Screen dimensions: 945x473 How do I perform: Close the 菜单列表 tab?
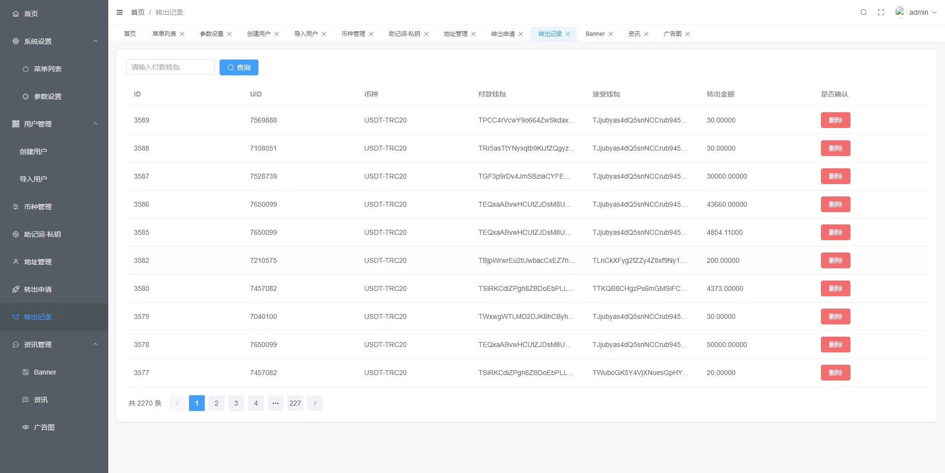click(182, 34)
